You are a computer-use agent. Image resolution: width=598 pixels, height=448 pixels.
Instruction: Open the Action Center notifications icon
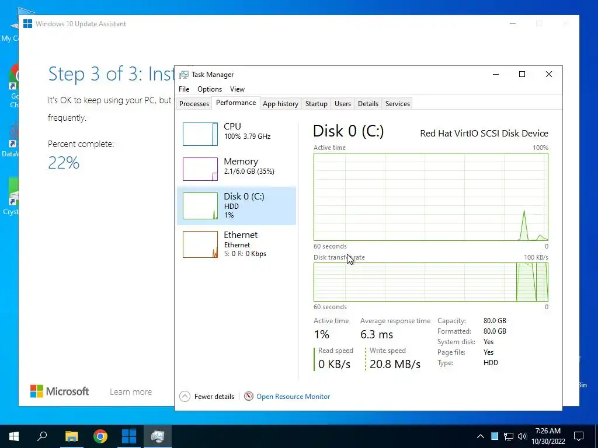[579, 436]
